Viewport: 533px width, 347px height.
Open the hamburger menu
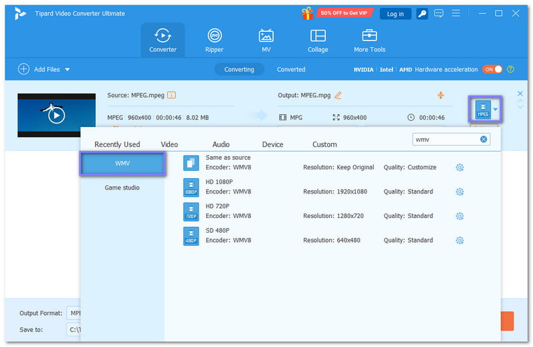point(456,13)
